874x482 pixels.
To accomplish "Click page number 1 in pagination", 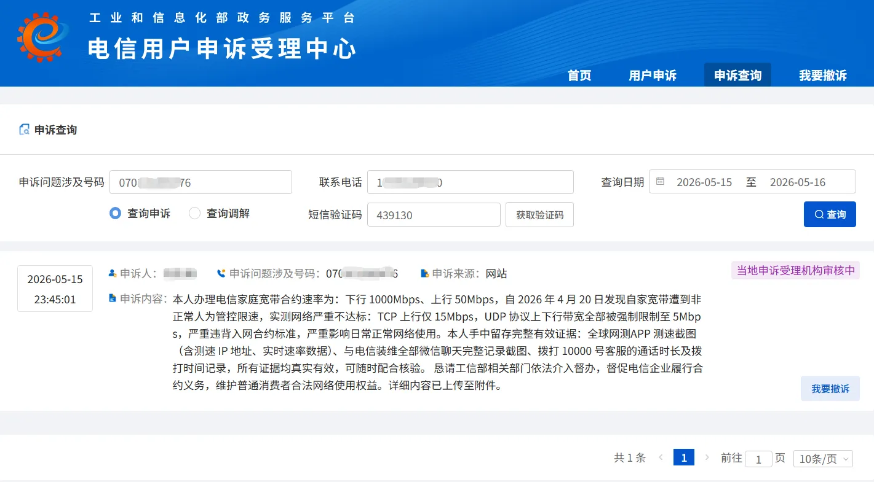I will point(684,457).
